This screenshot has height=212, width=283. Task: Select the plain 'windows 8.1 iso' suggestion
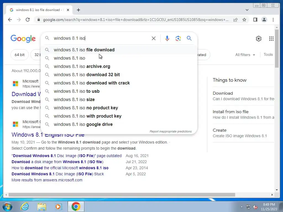coord(119,58)
